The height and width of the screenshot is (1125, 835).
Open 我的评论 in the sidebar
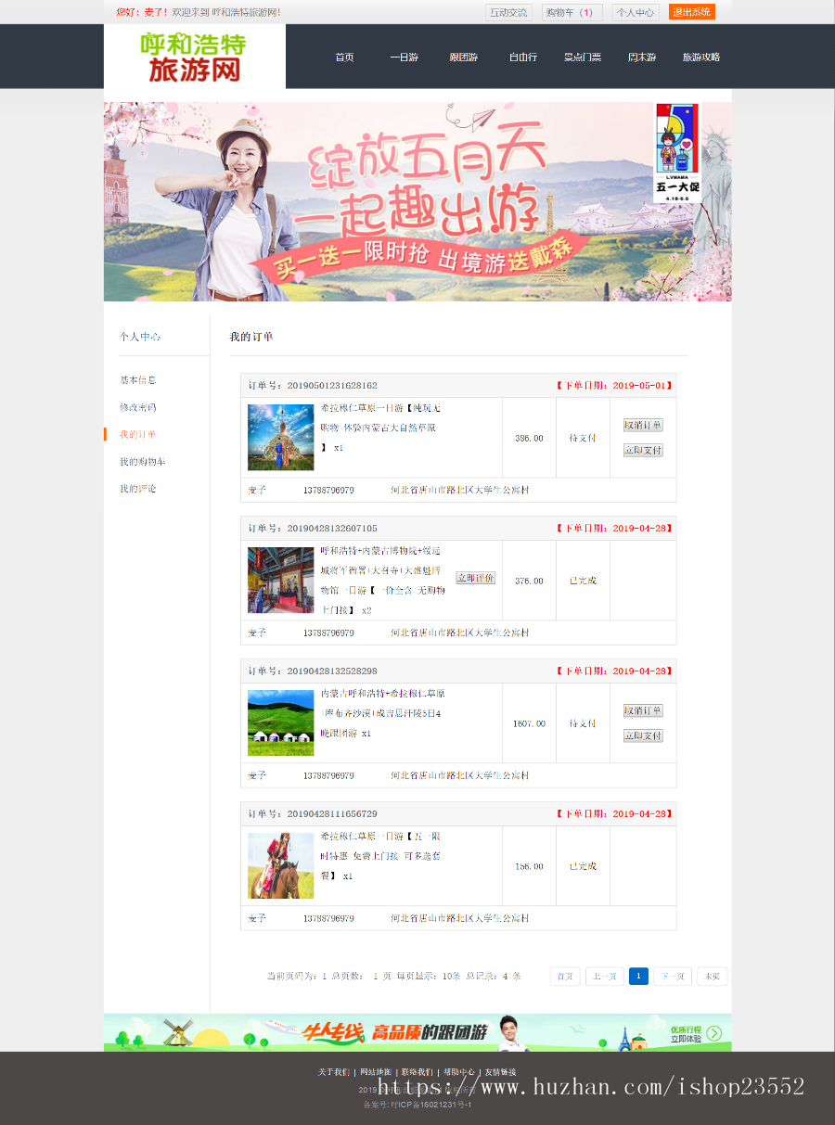(136, 488)
